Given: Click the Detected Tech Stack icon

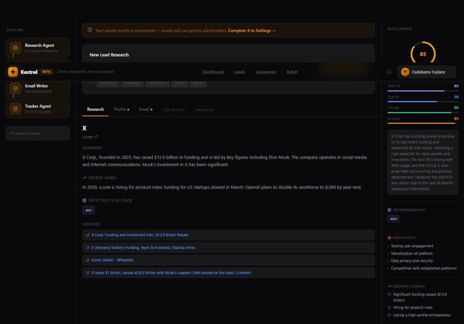Looking at the screenshot, I should tap(84, 201).
